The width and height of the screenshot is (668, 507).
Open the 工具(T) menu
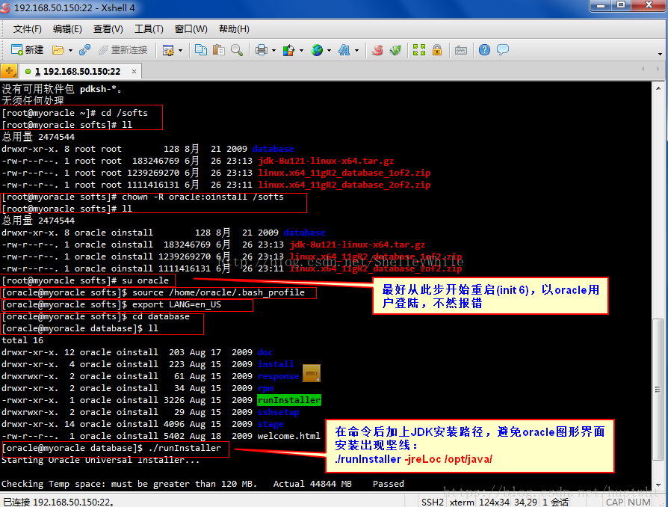pos(149,29)
